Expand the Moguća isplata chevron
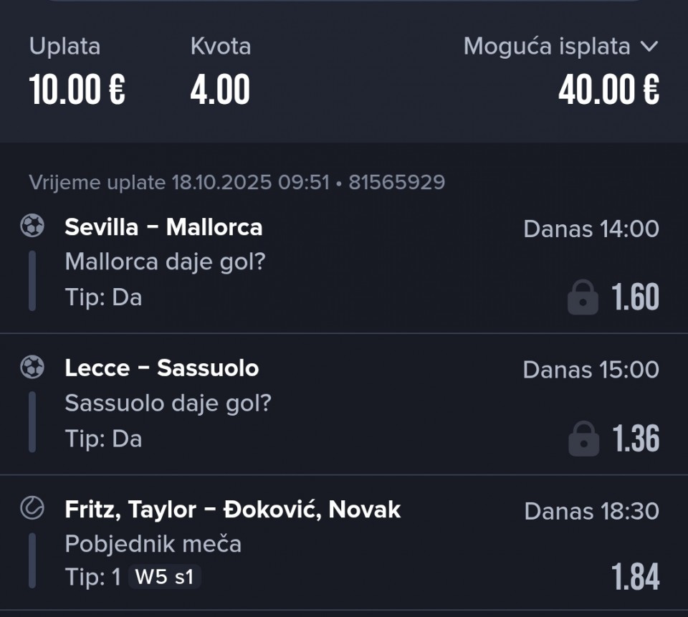Viewport: 688px width, 617px height. tap(649, 47)
